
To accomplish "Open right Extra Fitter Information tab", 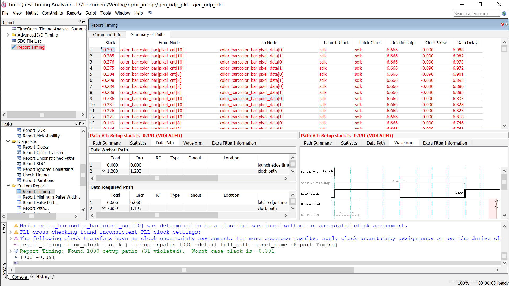I will pos(445,143).
